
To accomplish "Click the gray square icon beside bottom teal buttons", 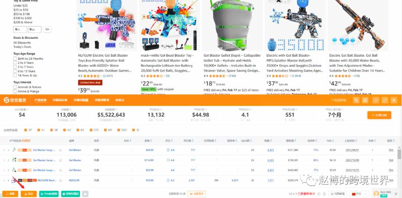I will [85, 194].
